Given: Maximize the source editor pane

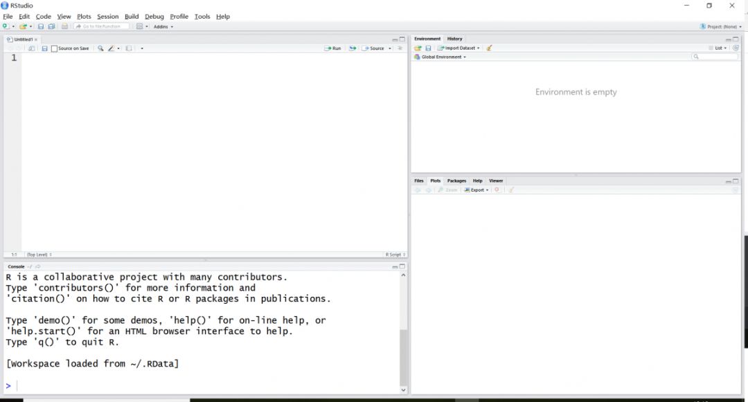Looking at the screenshot, I should point(402,39).
